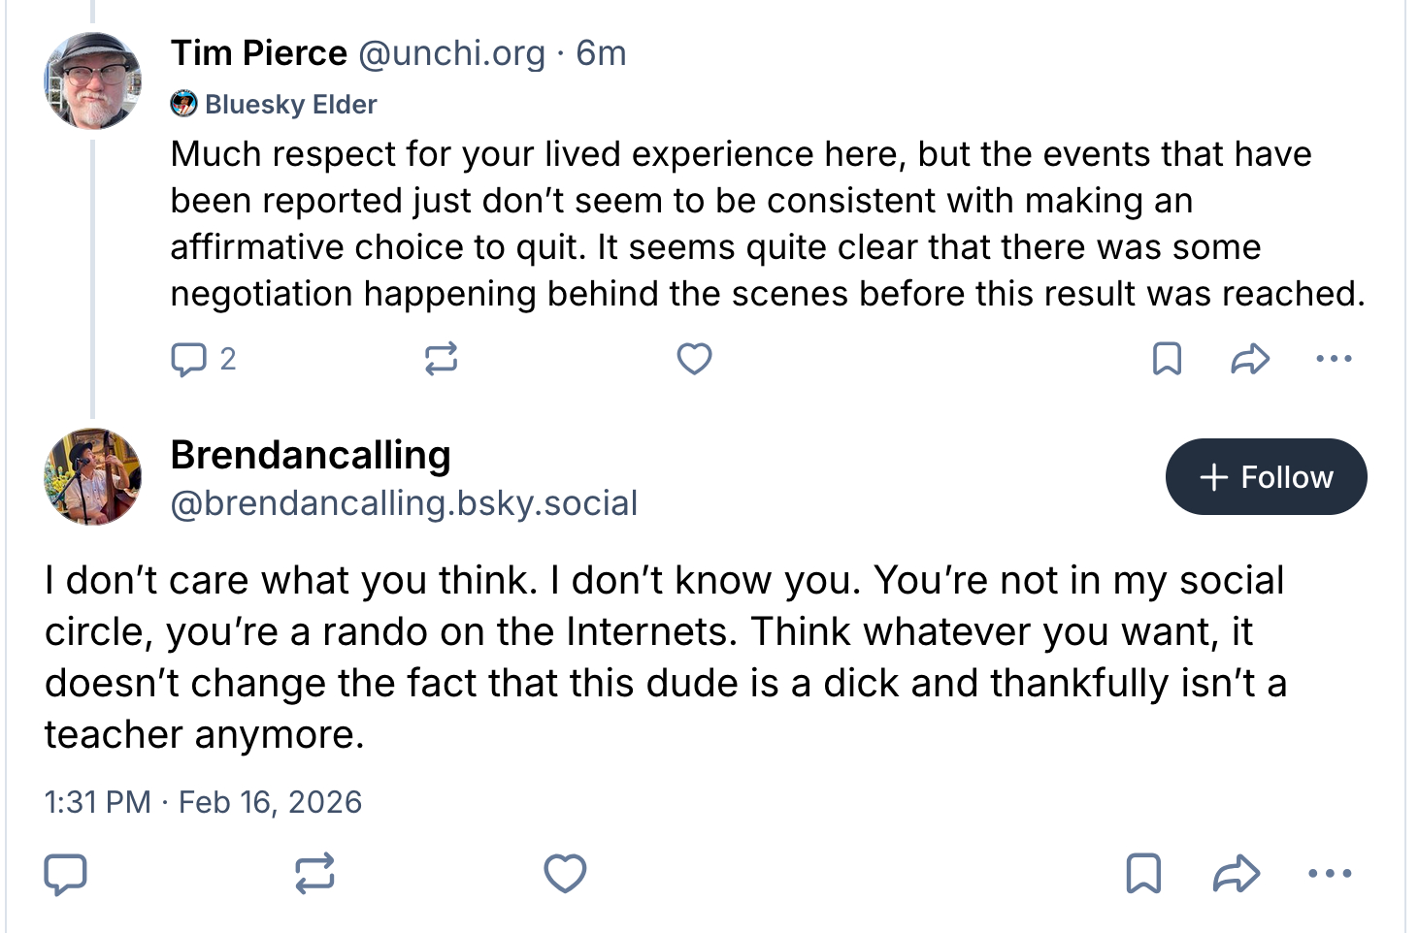
Task: Click the 1:31 PM Feb 16, 2026 timestamp
Action: tap(203, 802)
